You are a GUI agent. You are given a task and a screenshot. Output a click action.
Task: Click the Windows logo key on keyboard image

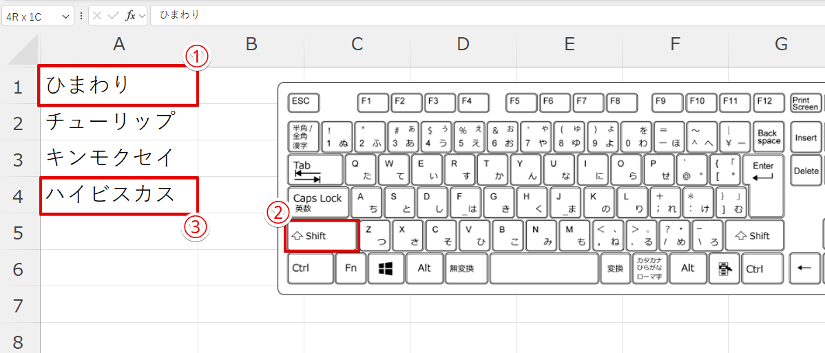386,268
